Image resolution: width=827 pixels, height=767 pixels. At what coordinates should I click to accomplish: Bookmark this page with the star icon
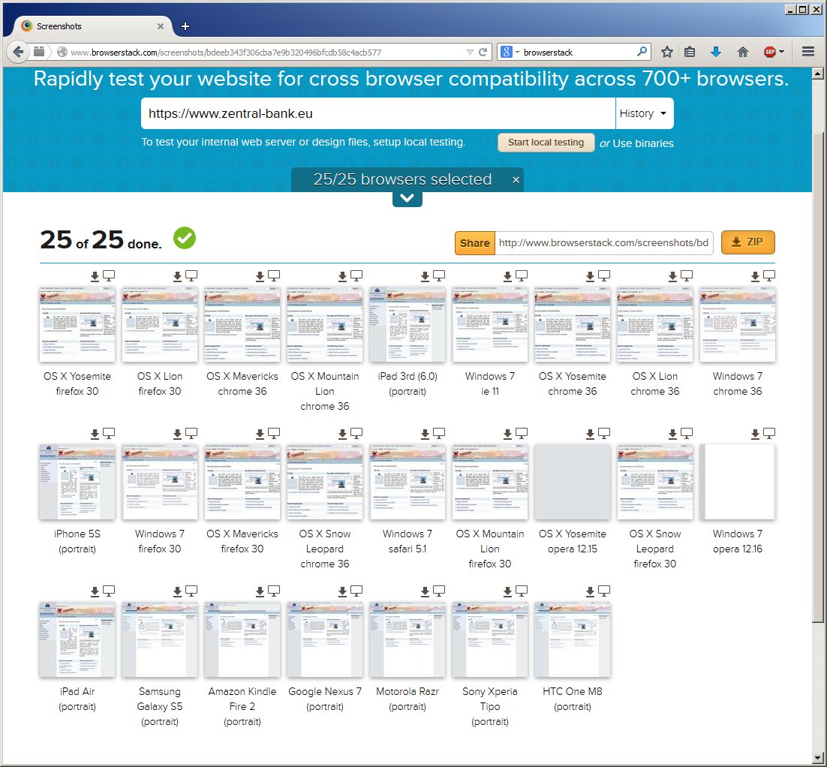coord(666,52)
